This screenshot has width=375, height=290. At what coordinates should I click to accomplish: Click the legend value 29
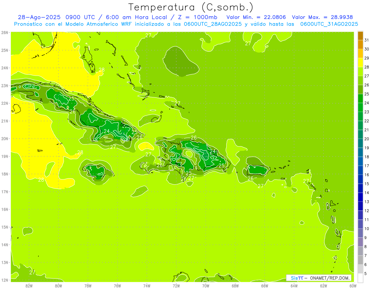click(x=367, y=58)
